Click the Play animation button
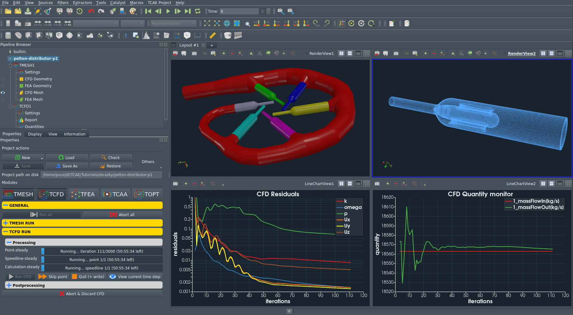The width and height of the screenshot is (573, 315). tap(168, 11)
